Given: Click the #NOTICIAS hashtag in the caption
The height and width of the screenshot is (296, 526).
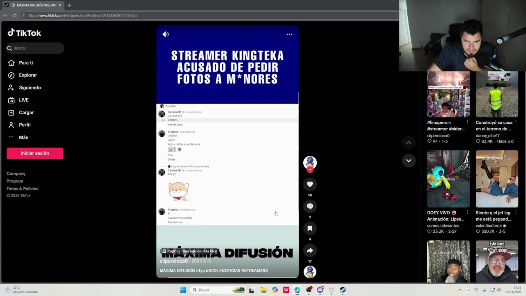Looking at the screenshot, I should click(229, 271).
